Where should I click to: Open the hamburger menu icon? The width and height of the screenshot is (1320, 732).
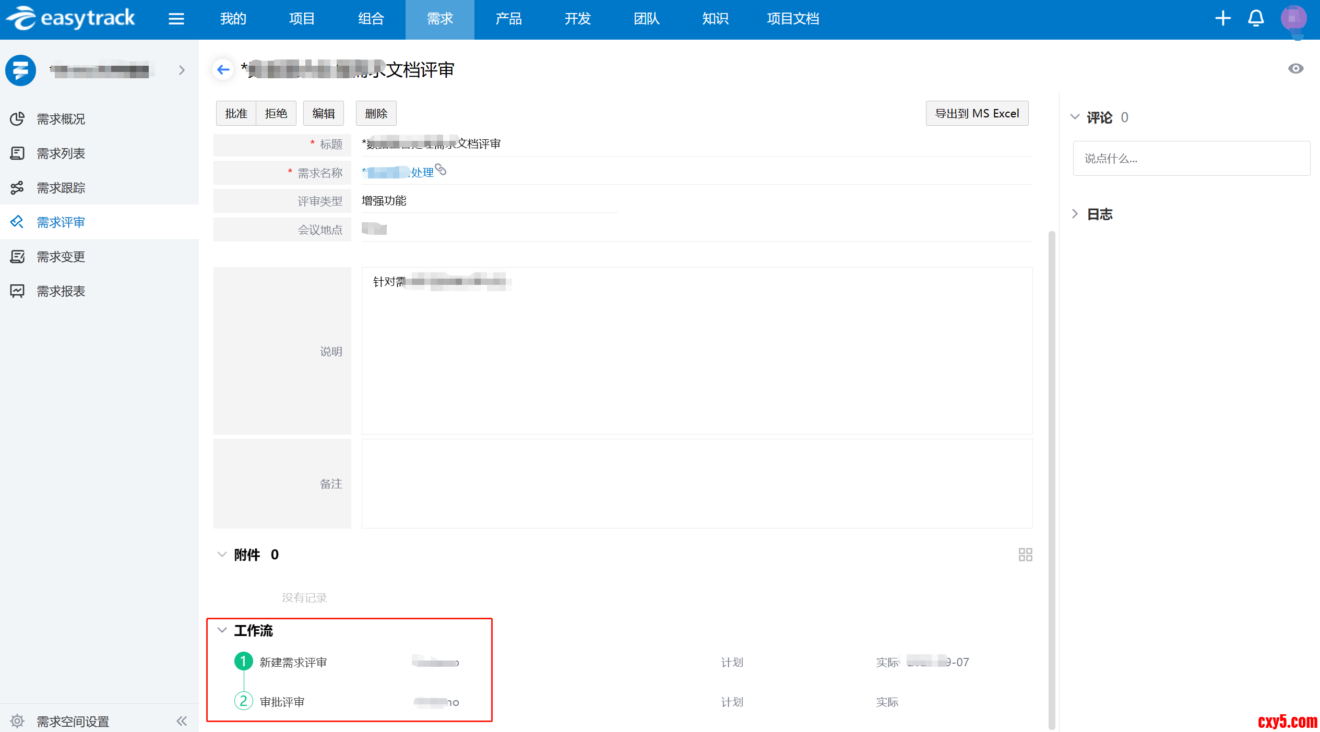click(x=176, y=19)
